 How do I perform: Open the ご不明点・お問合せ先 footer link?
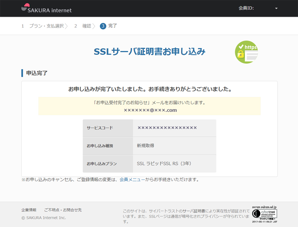click(x=63, y=210)
